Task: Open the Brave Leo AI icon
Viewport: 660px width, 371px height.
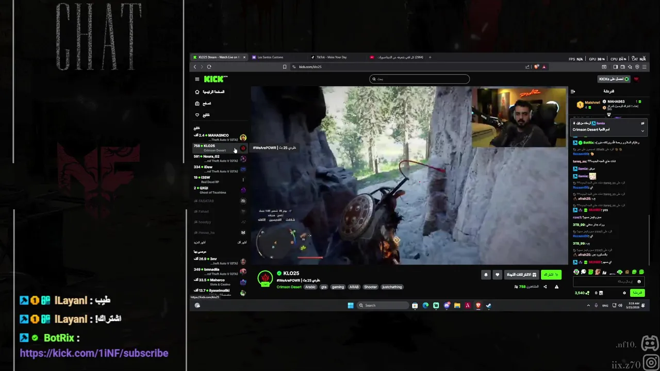Action: click(x=630, y=66)
